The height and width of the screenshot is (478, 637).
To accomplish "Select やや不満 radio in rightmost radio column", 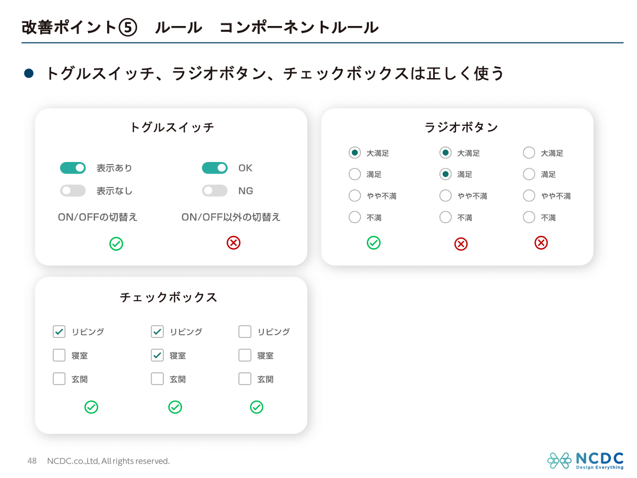I will point(529,196).
